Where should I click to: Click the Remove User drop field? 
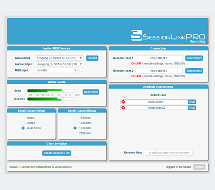pyautogui.click(x=169, y=152)
